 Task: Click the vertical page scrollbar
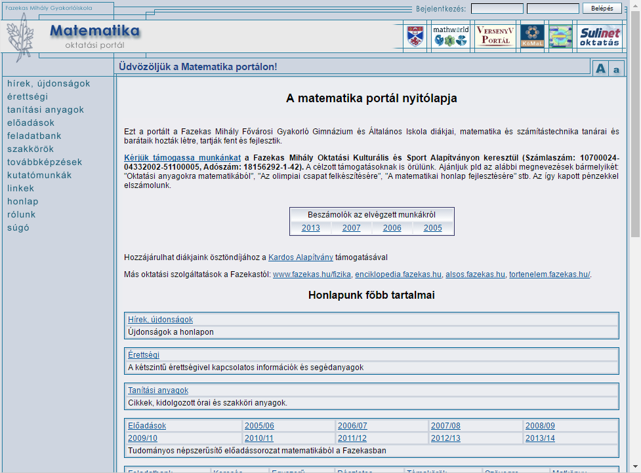coord(635,262)
